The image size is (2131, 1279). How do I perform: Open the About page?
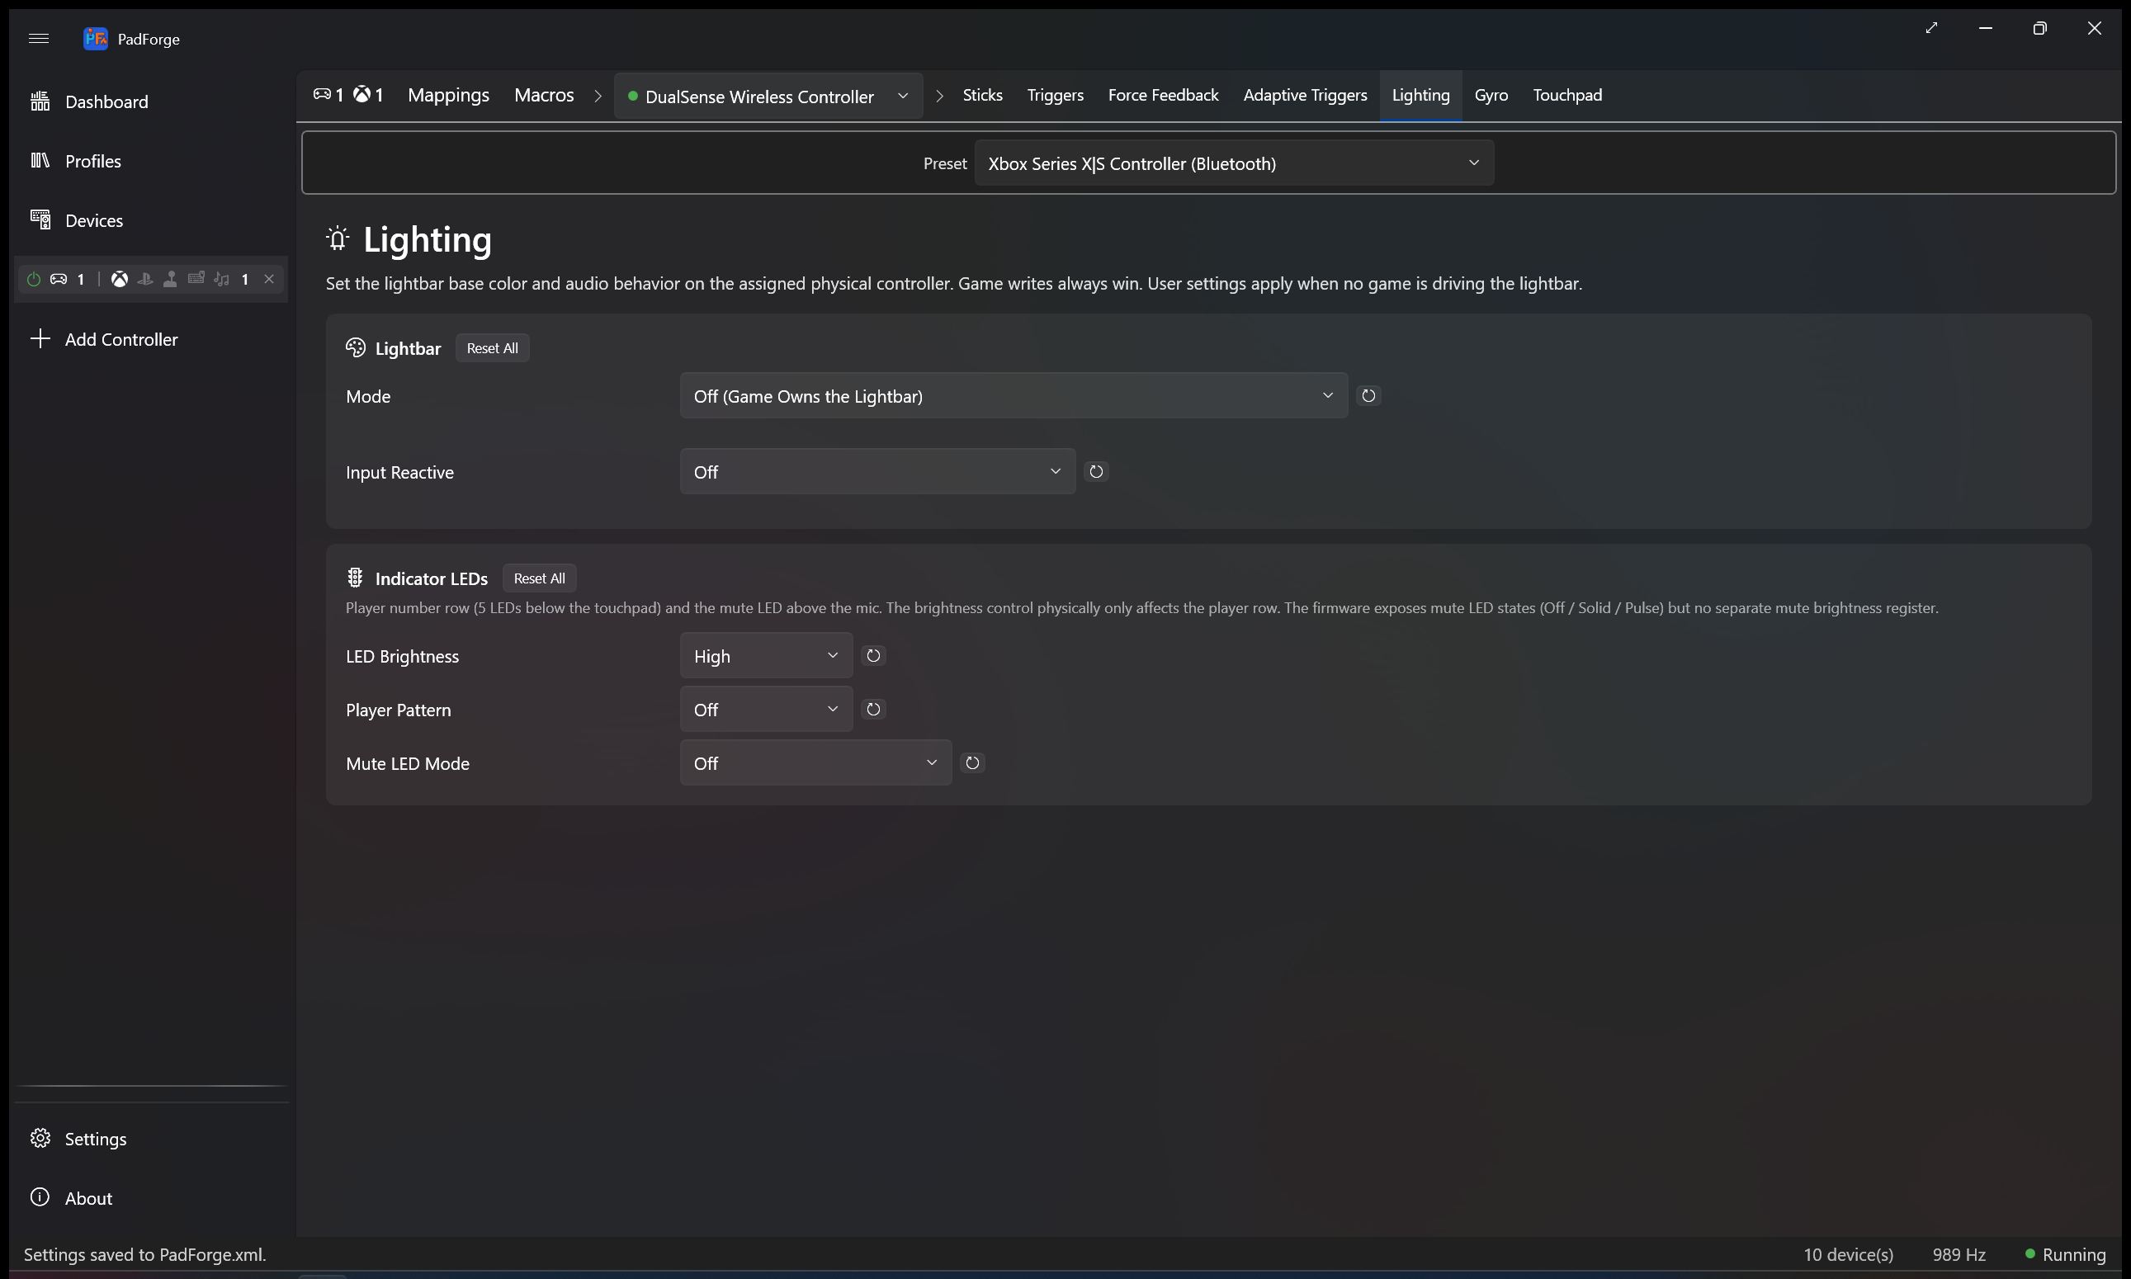pyautogui.click(x=151, y=1197)
